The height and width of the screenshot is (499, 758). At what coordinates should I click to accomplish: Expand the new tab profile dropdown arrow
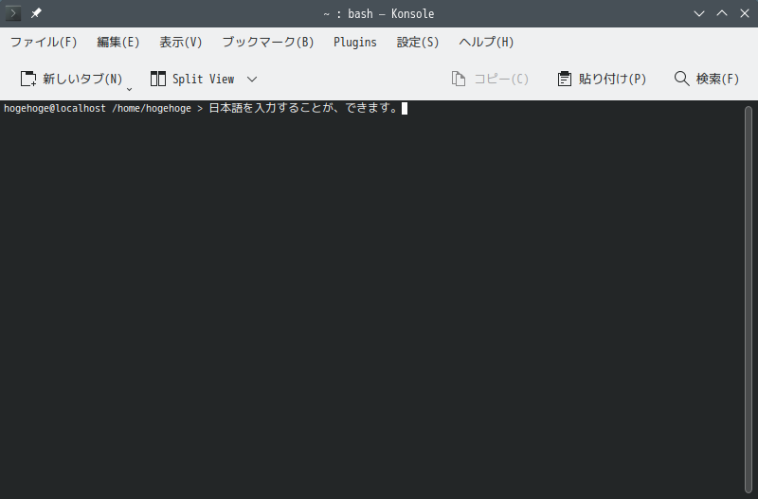pos(129,89)
